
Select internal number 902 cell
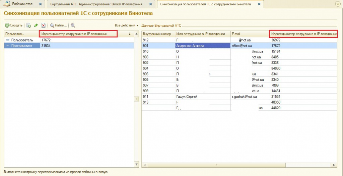pyautogui.click(x=158, y=62)
